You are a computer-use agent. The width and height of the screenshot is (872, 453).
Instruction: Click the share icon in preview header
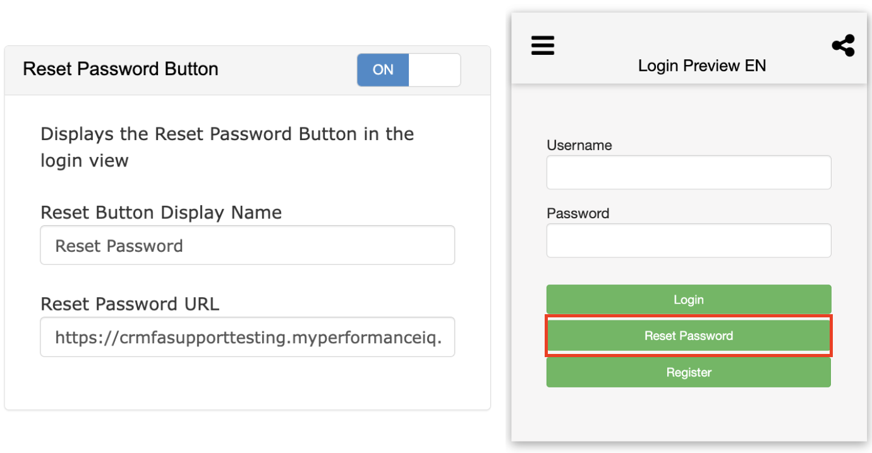843,46
